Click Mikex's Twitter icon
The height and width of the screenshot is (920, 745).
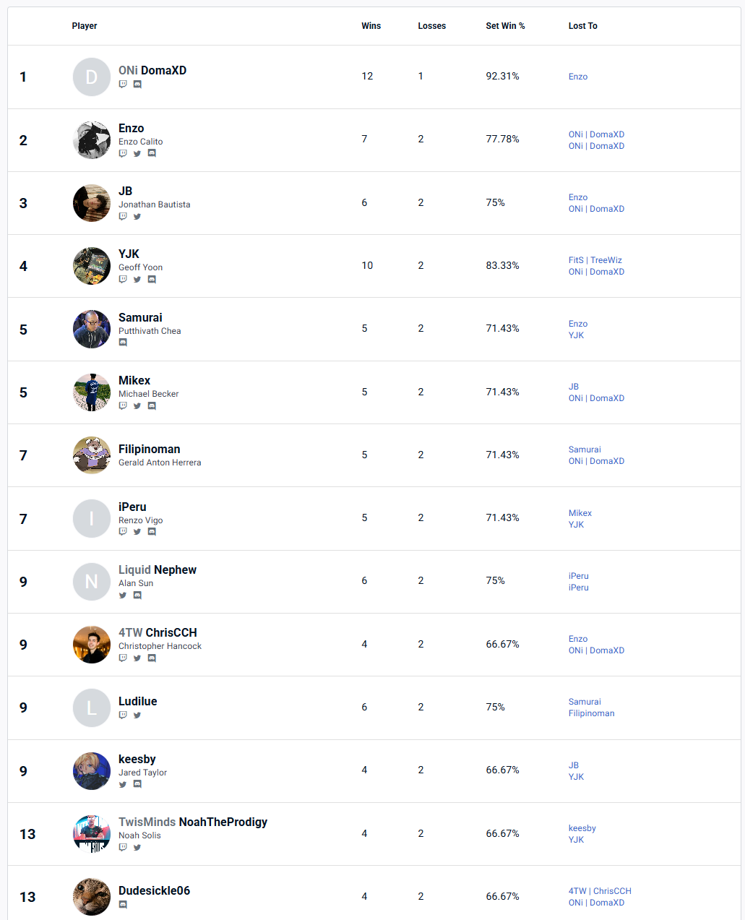click(x=137, y=406)
